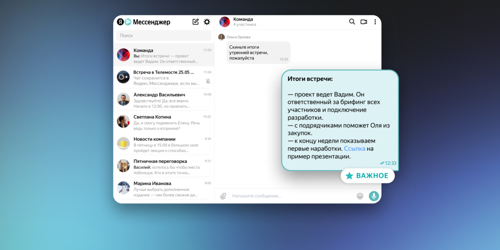Viewport: 500px width, 250px height.
Task: Click the 10:05 timestamp
Action: click(207, 95)
